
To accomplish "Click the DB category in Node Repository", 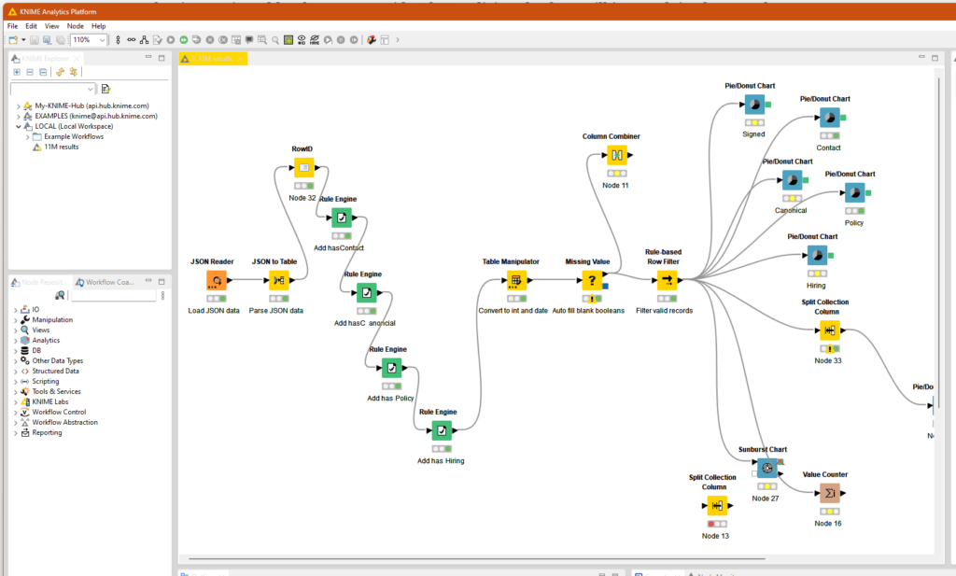I will pyautogui.click(x=36, y=351).
